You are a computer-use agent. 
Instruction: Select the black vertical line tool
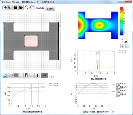pos(21,76)
